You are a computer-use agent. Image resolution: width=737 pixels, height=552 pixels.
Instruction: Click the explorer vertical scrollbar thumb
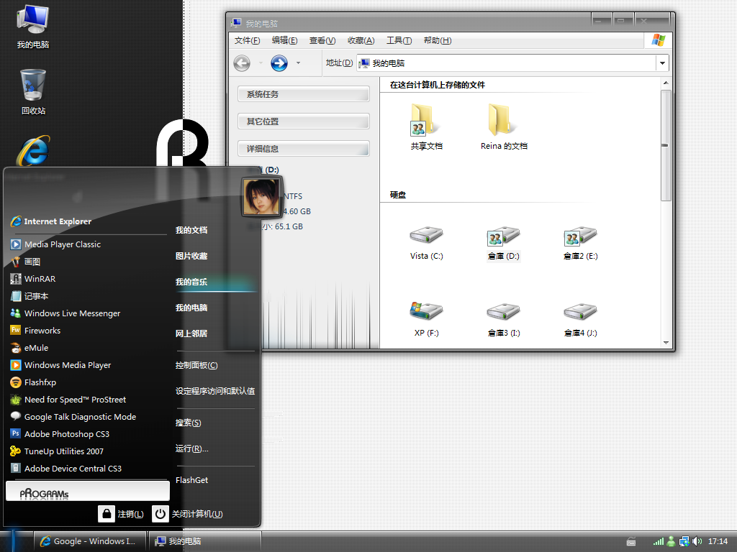click(x=665, y=145)
